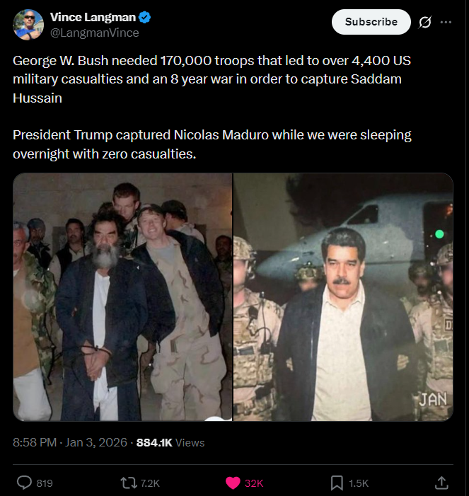Open Vince Langman's profile avatar
469x496 pixels.
click(x=28, y=24)
